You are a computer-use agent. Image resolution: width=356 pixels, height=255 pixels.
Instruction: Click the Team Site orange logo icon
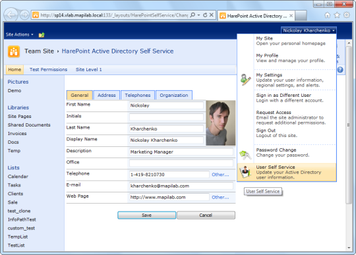click(x=14, y=51)
